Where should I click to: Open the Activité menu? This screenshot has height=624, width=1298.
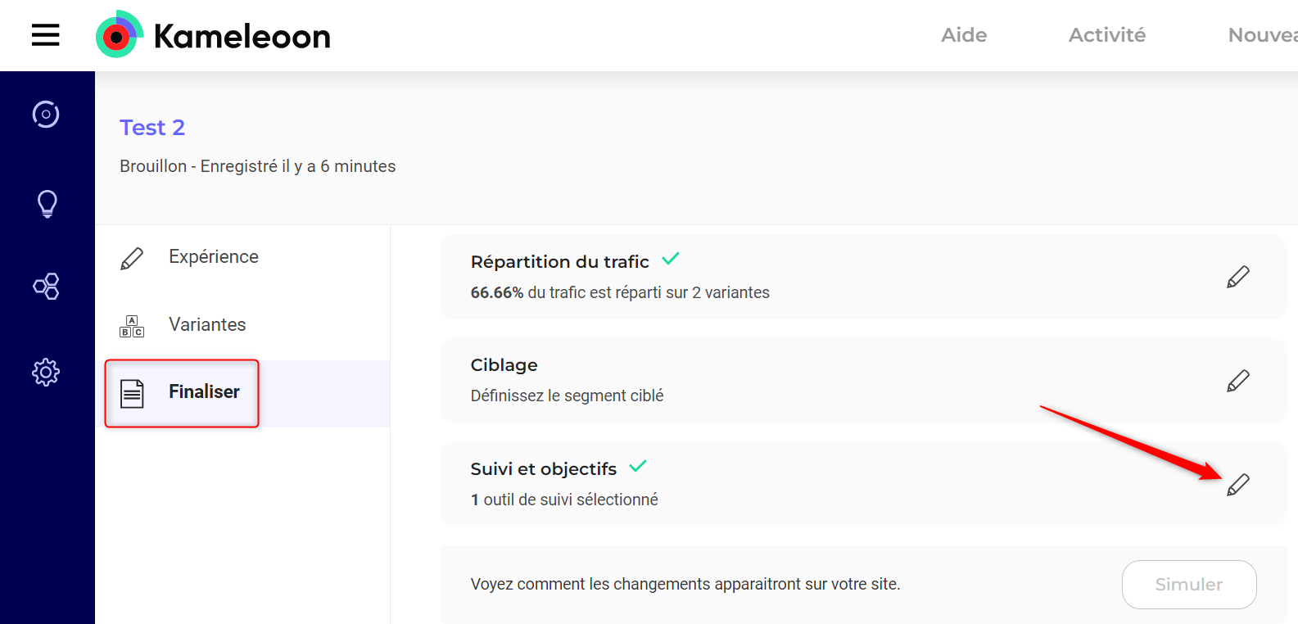(x=1106, y=35)
